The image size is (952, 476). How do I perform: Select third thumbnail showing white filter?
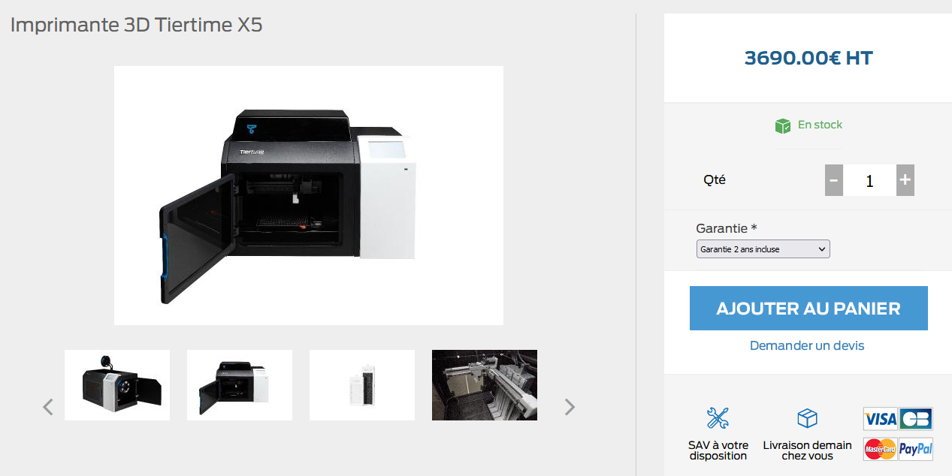(362, 385)
